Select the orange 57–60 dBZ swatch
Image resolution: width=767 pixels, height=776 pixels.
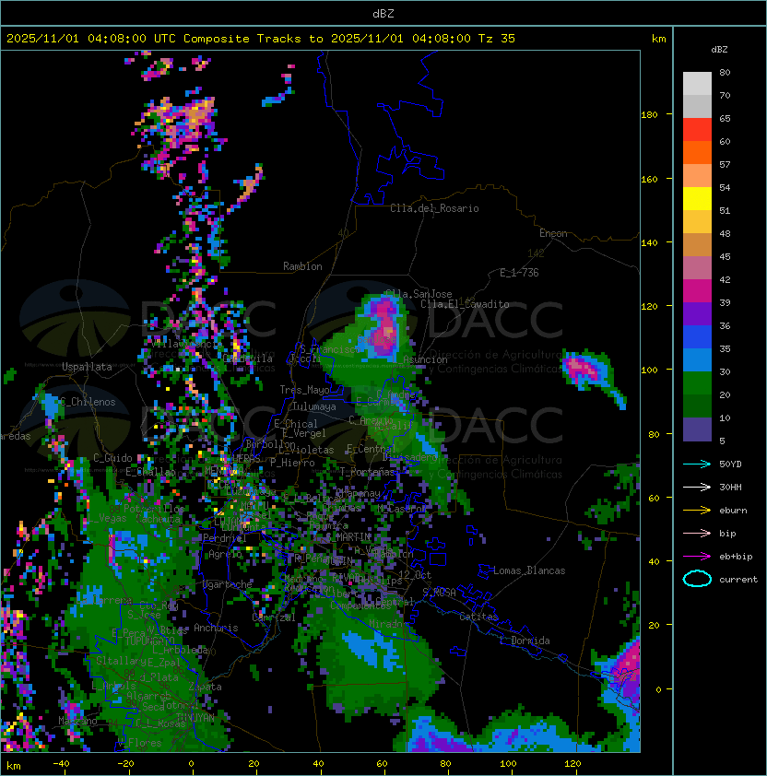point(697,153)
